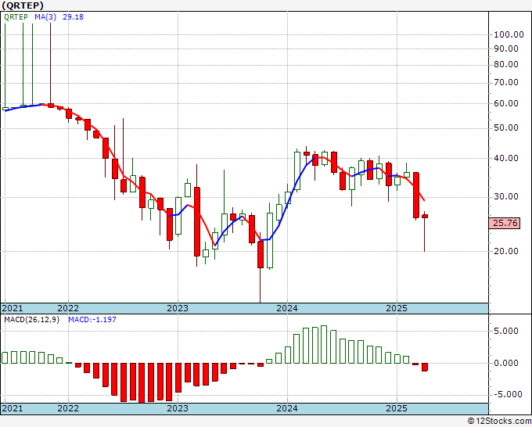Click the 20.00 price axis label

(x=506, y=251)
